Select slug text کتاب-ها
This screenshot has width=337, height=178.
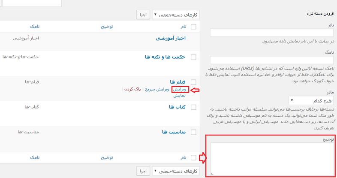(x=32, y=107)
